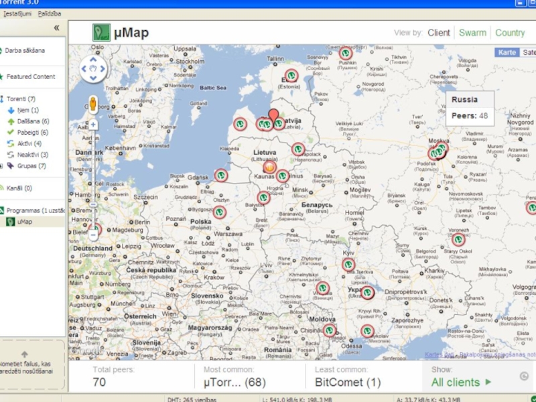Click the Grupas tag icon
This screenshot has width=536, height=402.
(11, 165)
